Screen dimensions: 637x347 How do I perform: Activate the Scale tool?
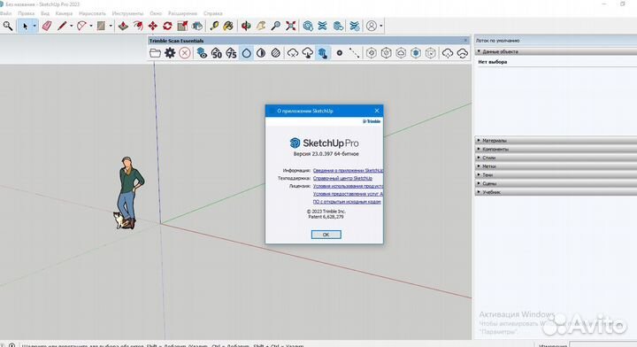pos(182,26)
